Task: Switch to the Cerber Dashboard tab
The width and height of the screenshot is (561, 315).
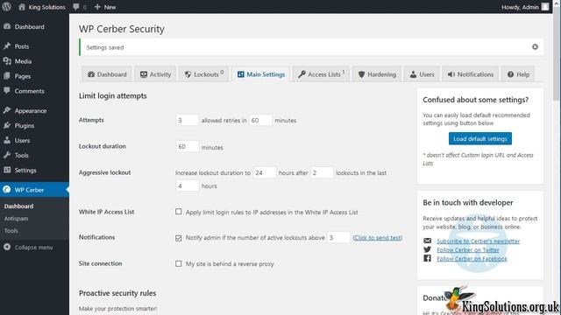Action: coord(107,74)
